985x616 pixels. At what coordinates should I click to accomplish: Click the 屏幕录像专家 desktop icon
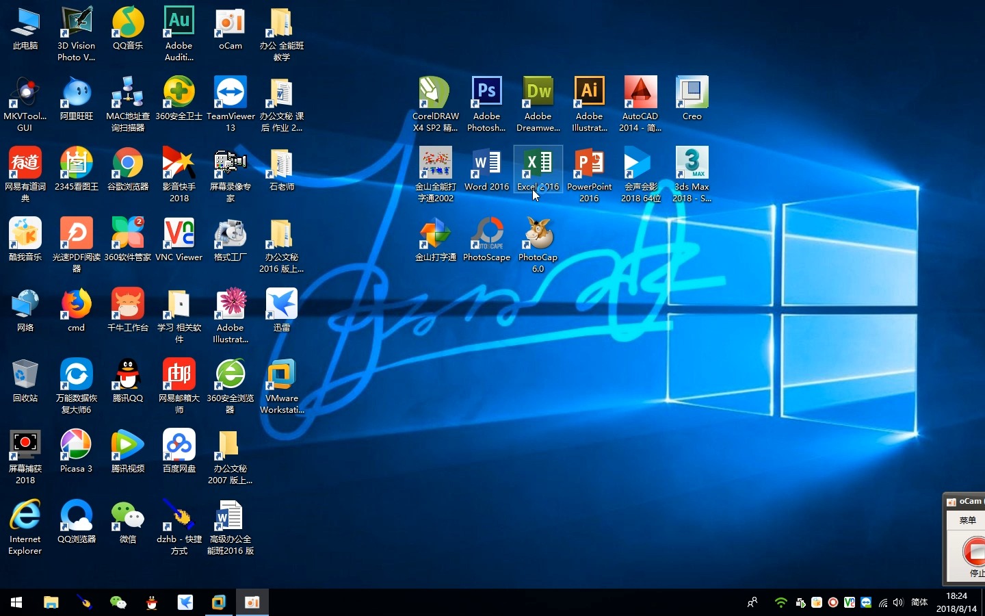point(231,175)
